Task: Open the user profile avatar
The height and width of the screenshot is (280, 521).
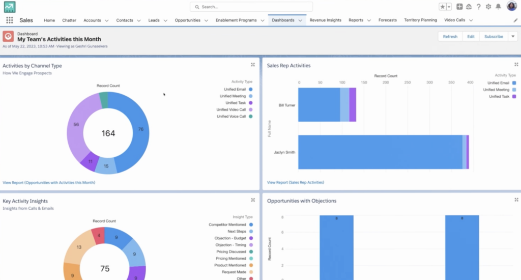Action: 511,6
